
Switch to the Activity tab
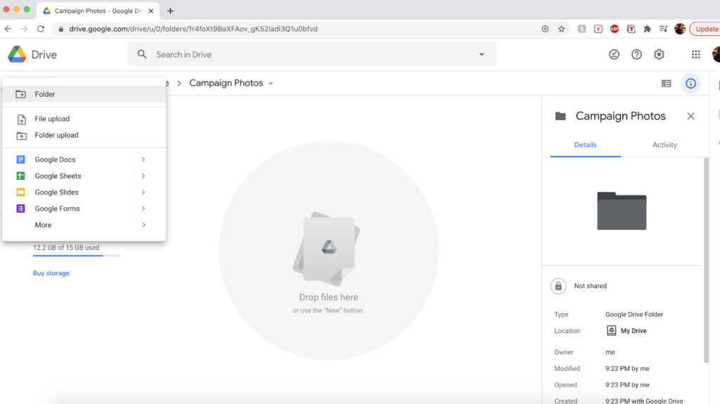[x=664, y=145]
